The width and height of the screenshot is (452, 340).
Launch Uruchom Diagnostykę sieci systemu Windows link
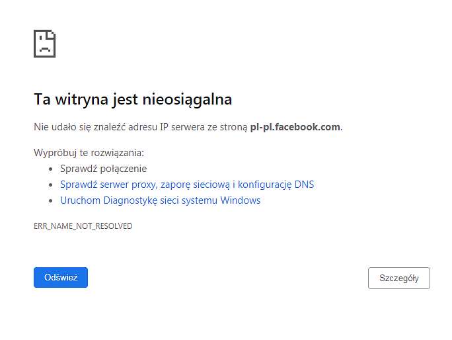click(x=161, y=200)
